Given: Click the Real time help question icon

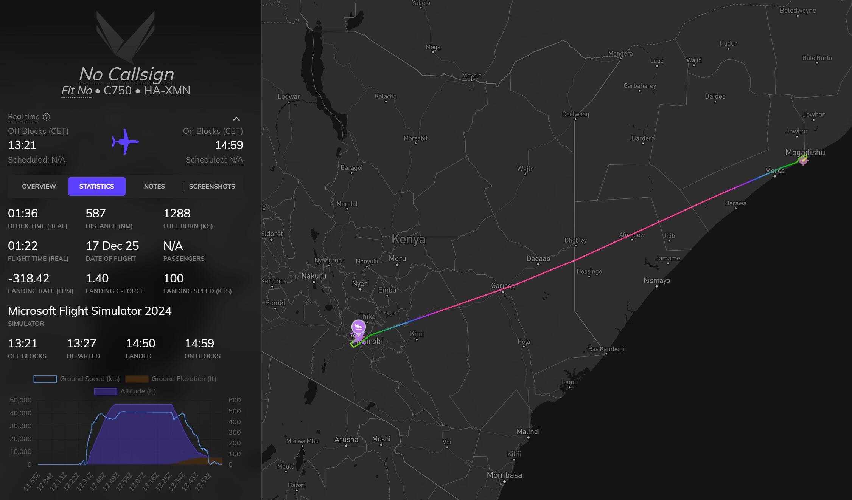Looking at the screenshot, I should pyautogui.click(x=46, y=117).
